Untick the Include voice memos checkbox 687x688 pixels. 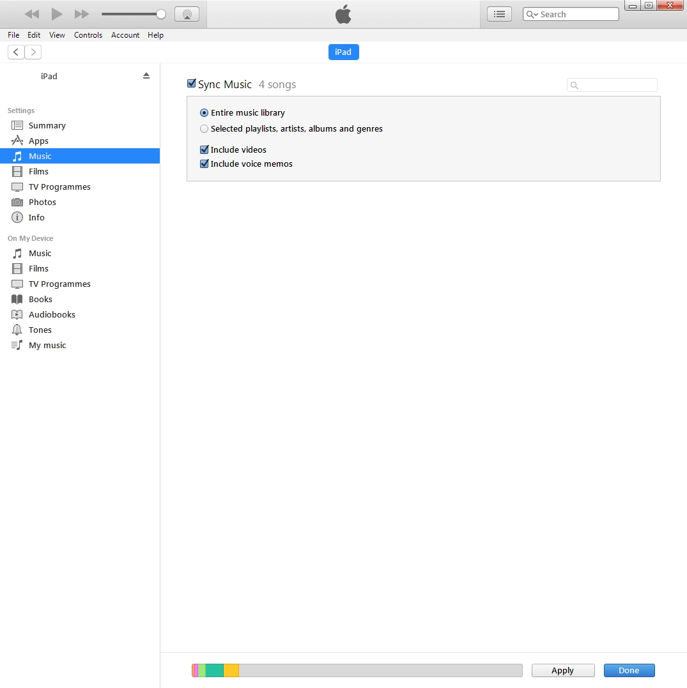pos(205,164)
